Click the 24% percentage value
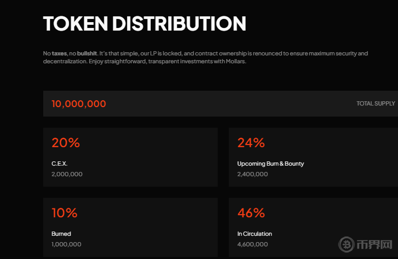The width and height of the screenshot is (398, 259). point(251,142)
